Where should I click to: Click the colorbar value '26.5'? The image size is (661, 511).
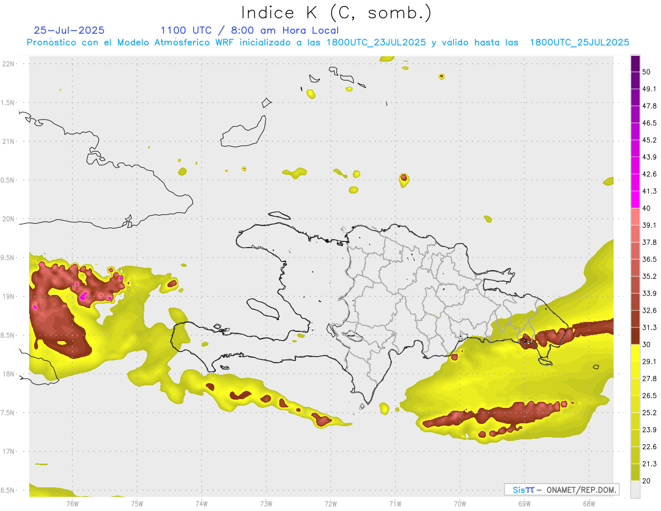coord(649,396)
